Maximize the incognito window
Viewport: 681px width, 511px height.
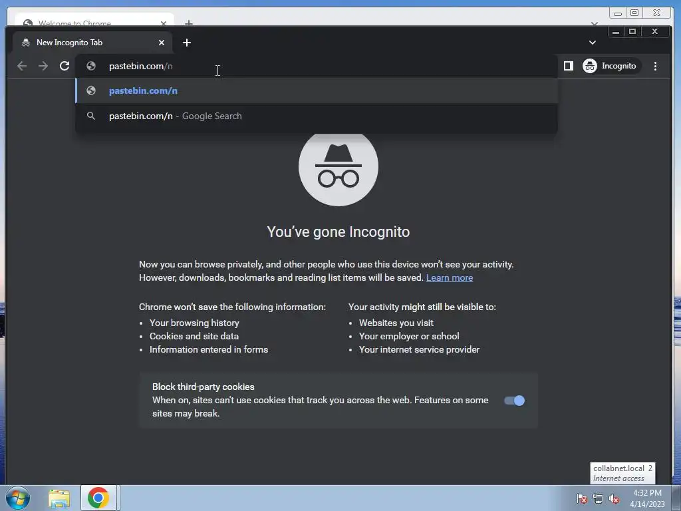pos(632,32)
